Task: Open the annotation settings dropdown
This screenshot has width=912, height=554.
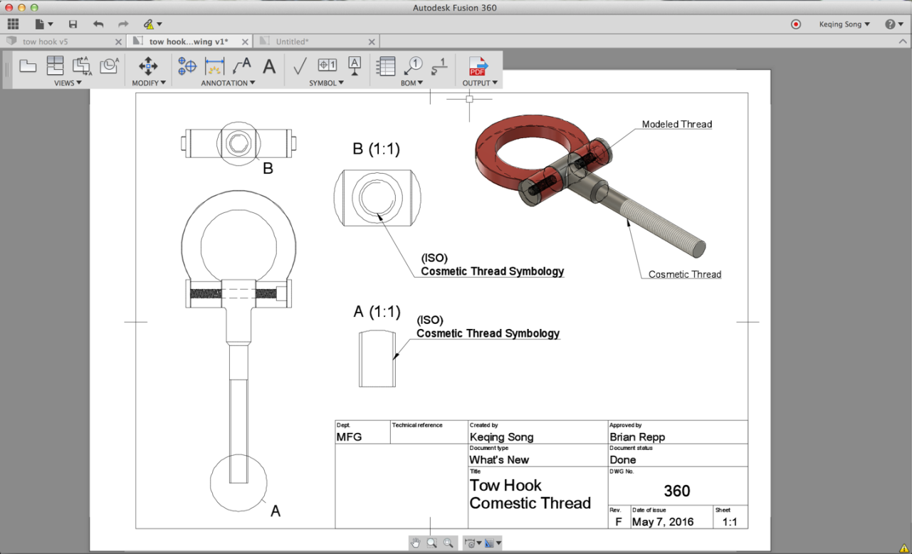Action: click(x=473, y=543)
